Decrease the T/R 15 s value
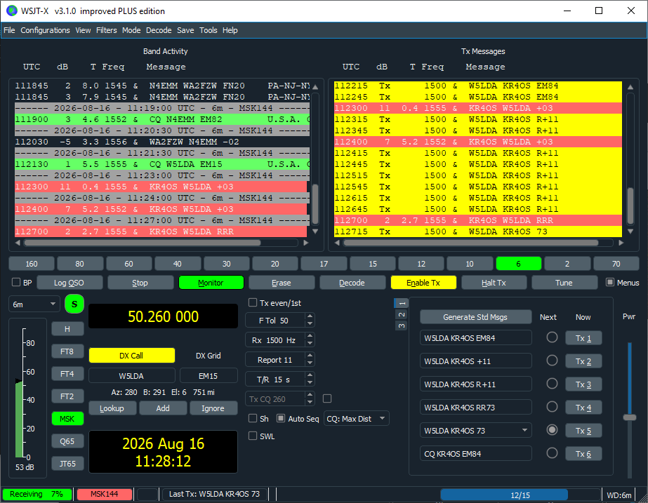 pyautogui.click(x=310, y=383)
